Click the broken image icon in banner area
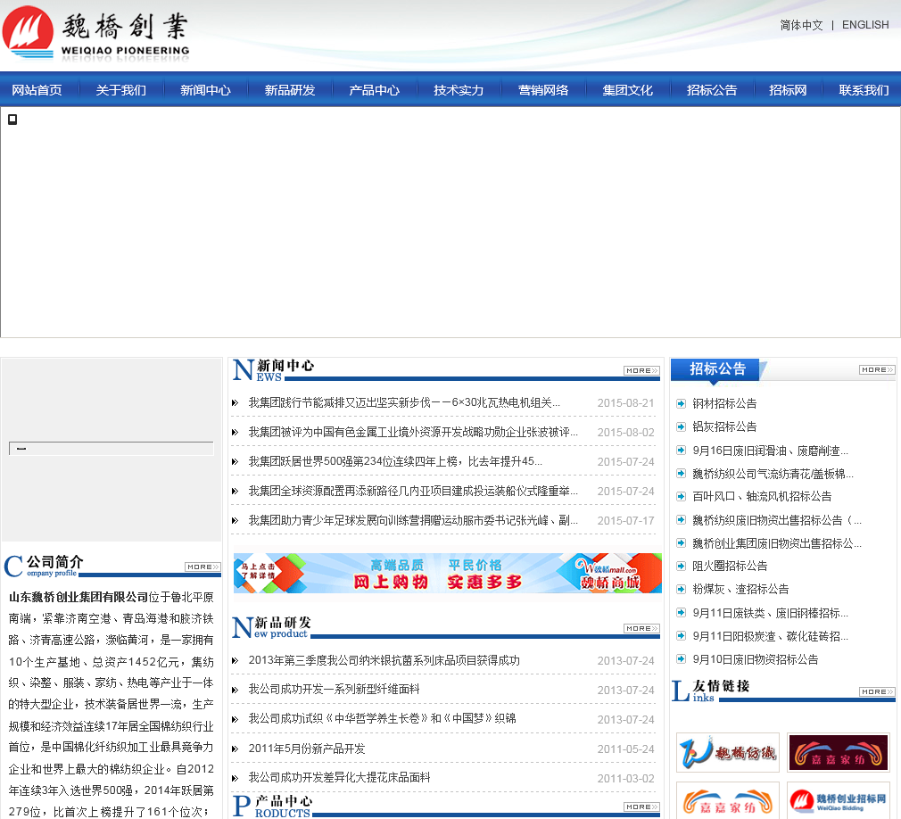901x819 pixels. click(x=12, y=119)
